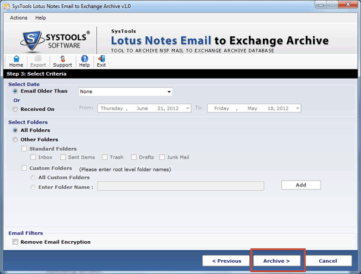Click the 'Step 3: Select Criteria' heading
Viewport: 361px width, 274px height.
[36, 74]
